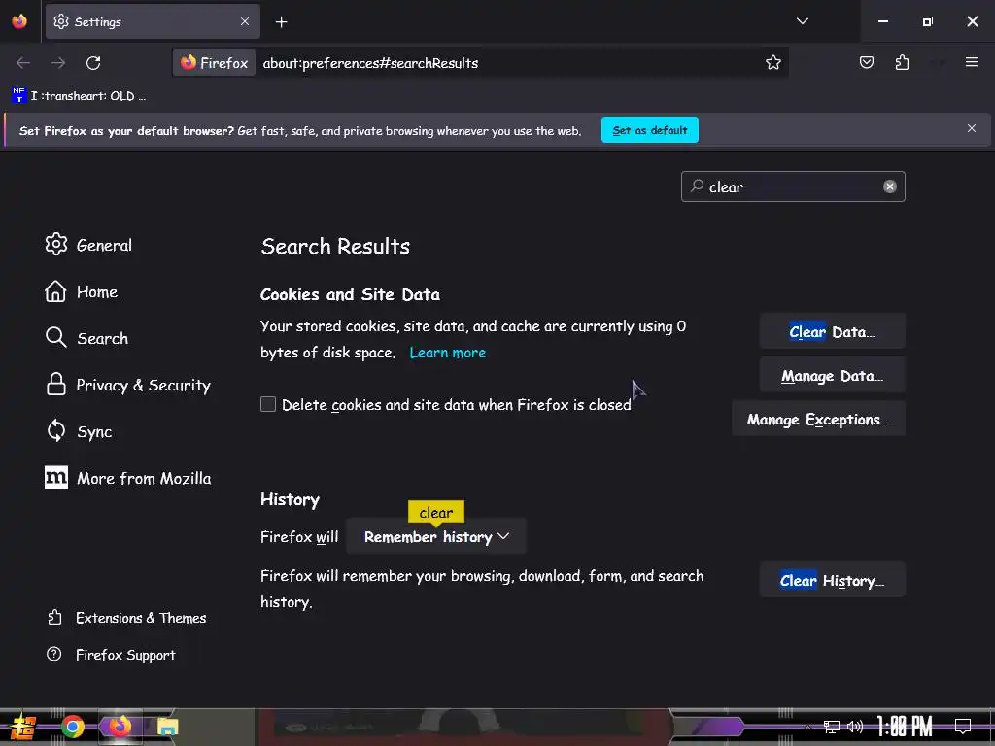The image size is (995, 746).
Task: Click the address bar URL
Action: [x=370, y=63]
